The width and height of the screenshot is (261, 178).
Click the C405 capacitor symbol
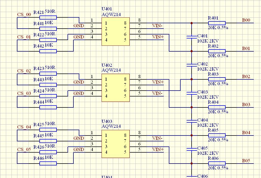pos(192,149)
